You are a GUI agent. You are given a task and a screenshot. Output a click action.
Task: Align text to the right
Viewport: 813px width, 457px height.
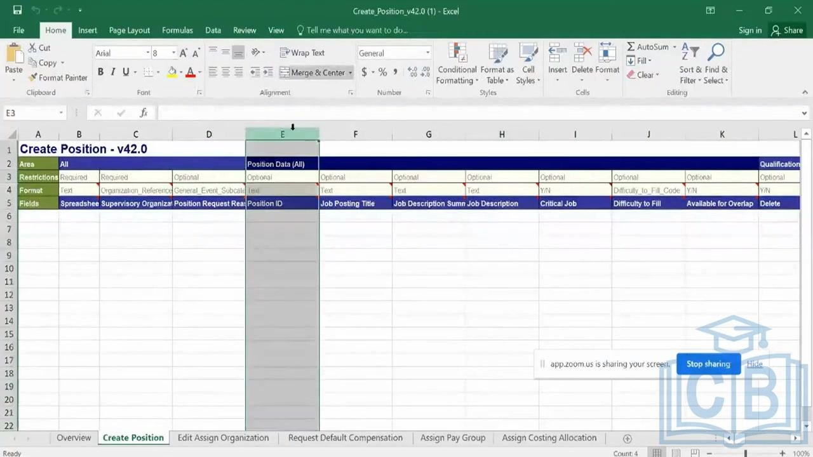[238, 72]
